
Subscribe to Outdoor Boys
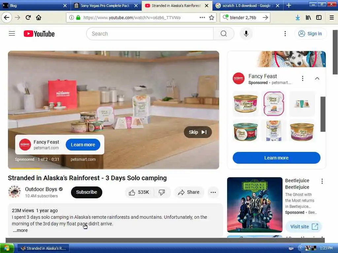pos(86,192)
